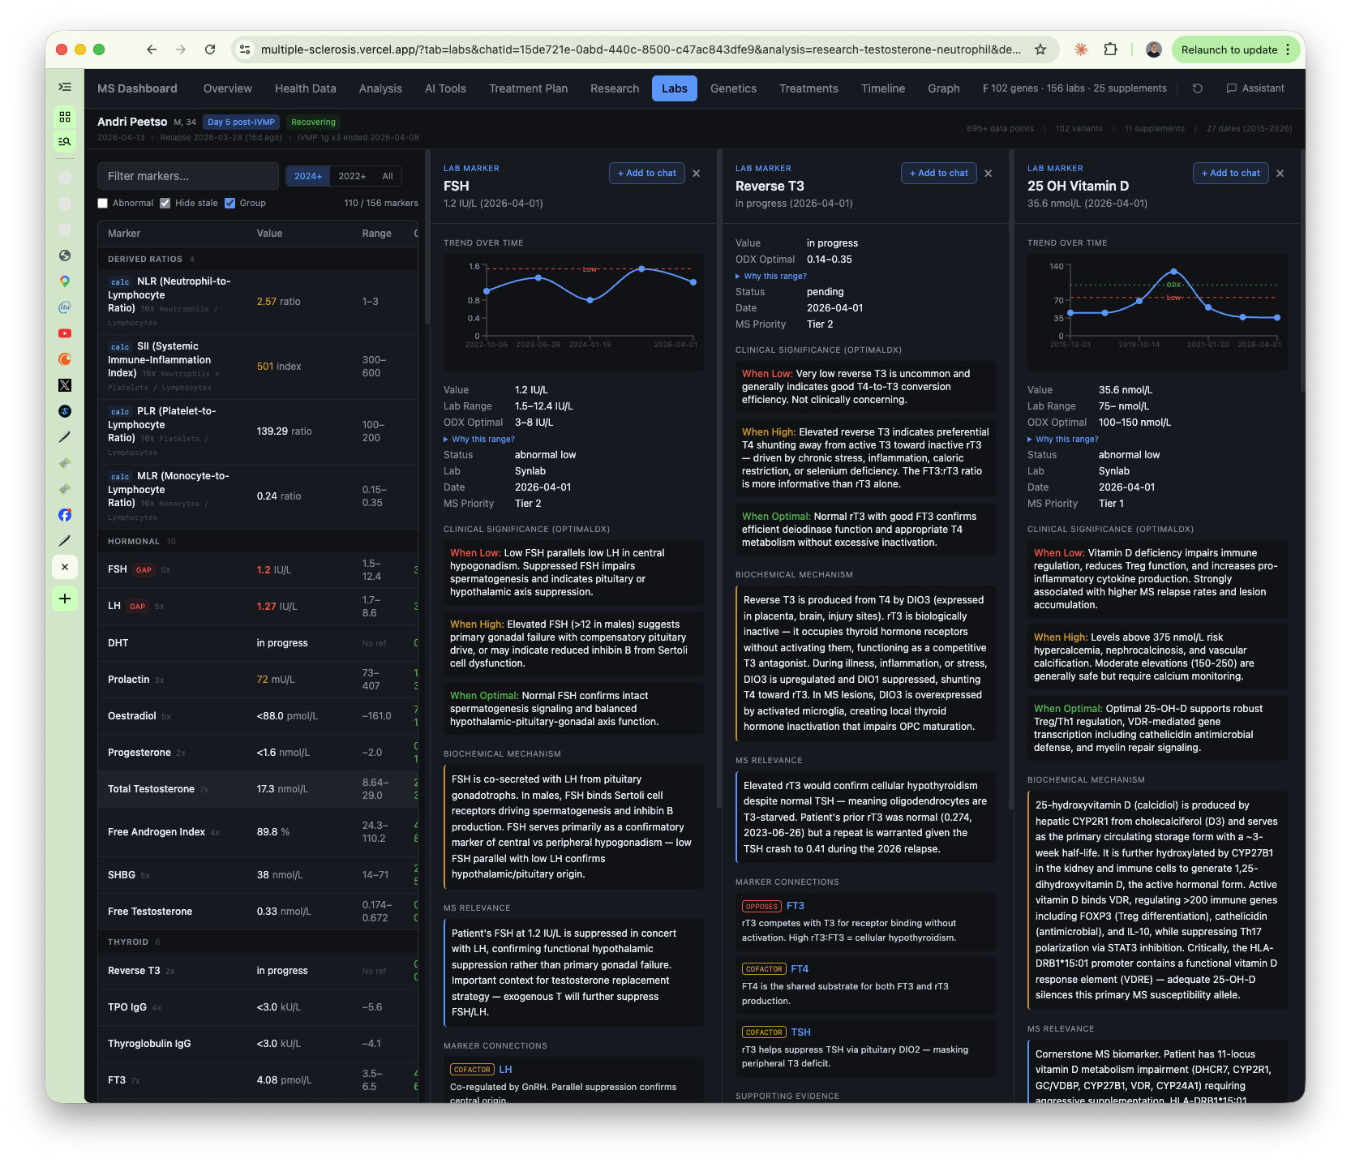Expand "Why this range?" in FSH panel
This screenshot has width=1351, height=1163.
(482, 439)
